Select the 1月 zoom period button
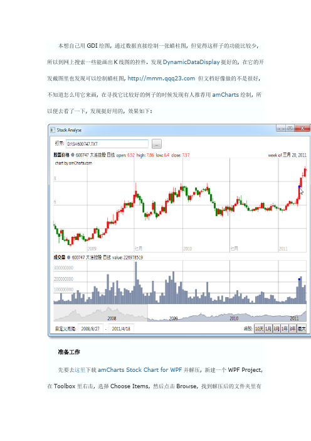This screenshot has width=311, height=441. pyautogui.click(x=268, y=329)
